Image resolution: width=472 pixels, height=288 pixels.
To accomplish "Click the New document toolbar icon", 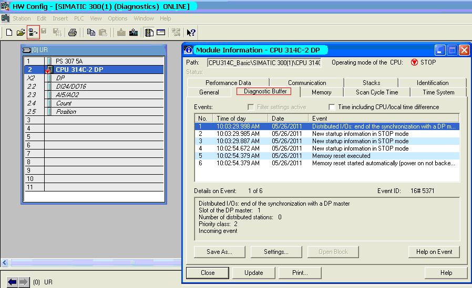I will pos(9,33).
